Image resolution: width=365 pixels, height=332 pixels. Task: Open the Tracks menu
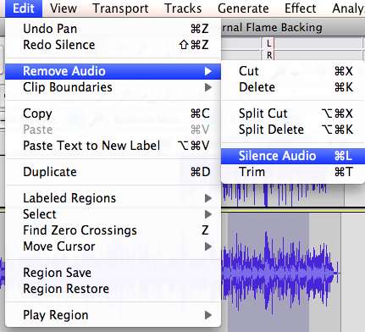click(x=183, y=8)
